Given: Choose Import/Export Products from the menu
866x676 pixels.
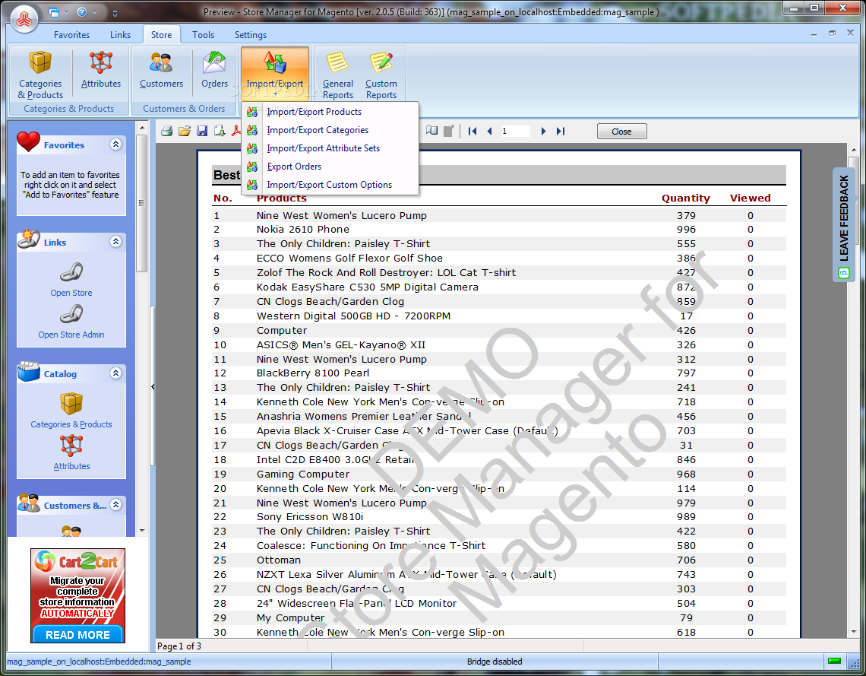Looking at the screenshot, I should (x=330, y=112).
